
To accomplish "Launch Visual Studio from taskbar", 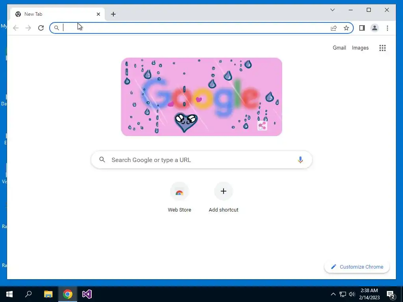I will click(x=87, y=294).
